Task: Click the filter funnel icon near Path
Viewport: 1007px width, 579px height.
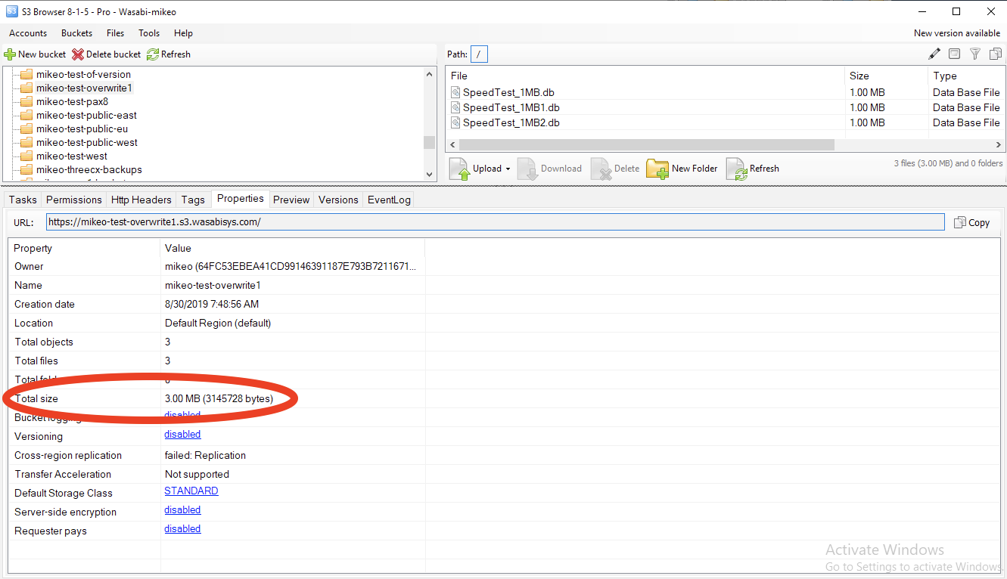Action: click(975, 54)
